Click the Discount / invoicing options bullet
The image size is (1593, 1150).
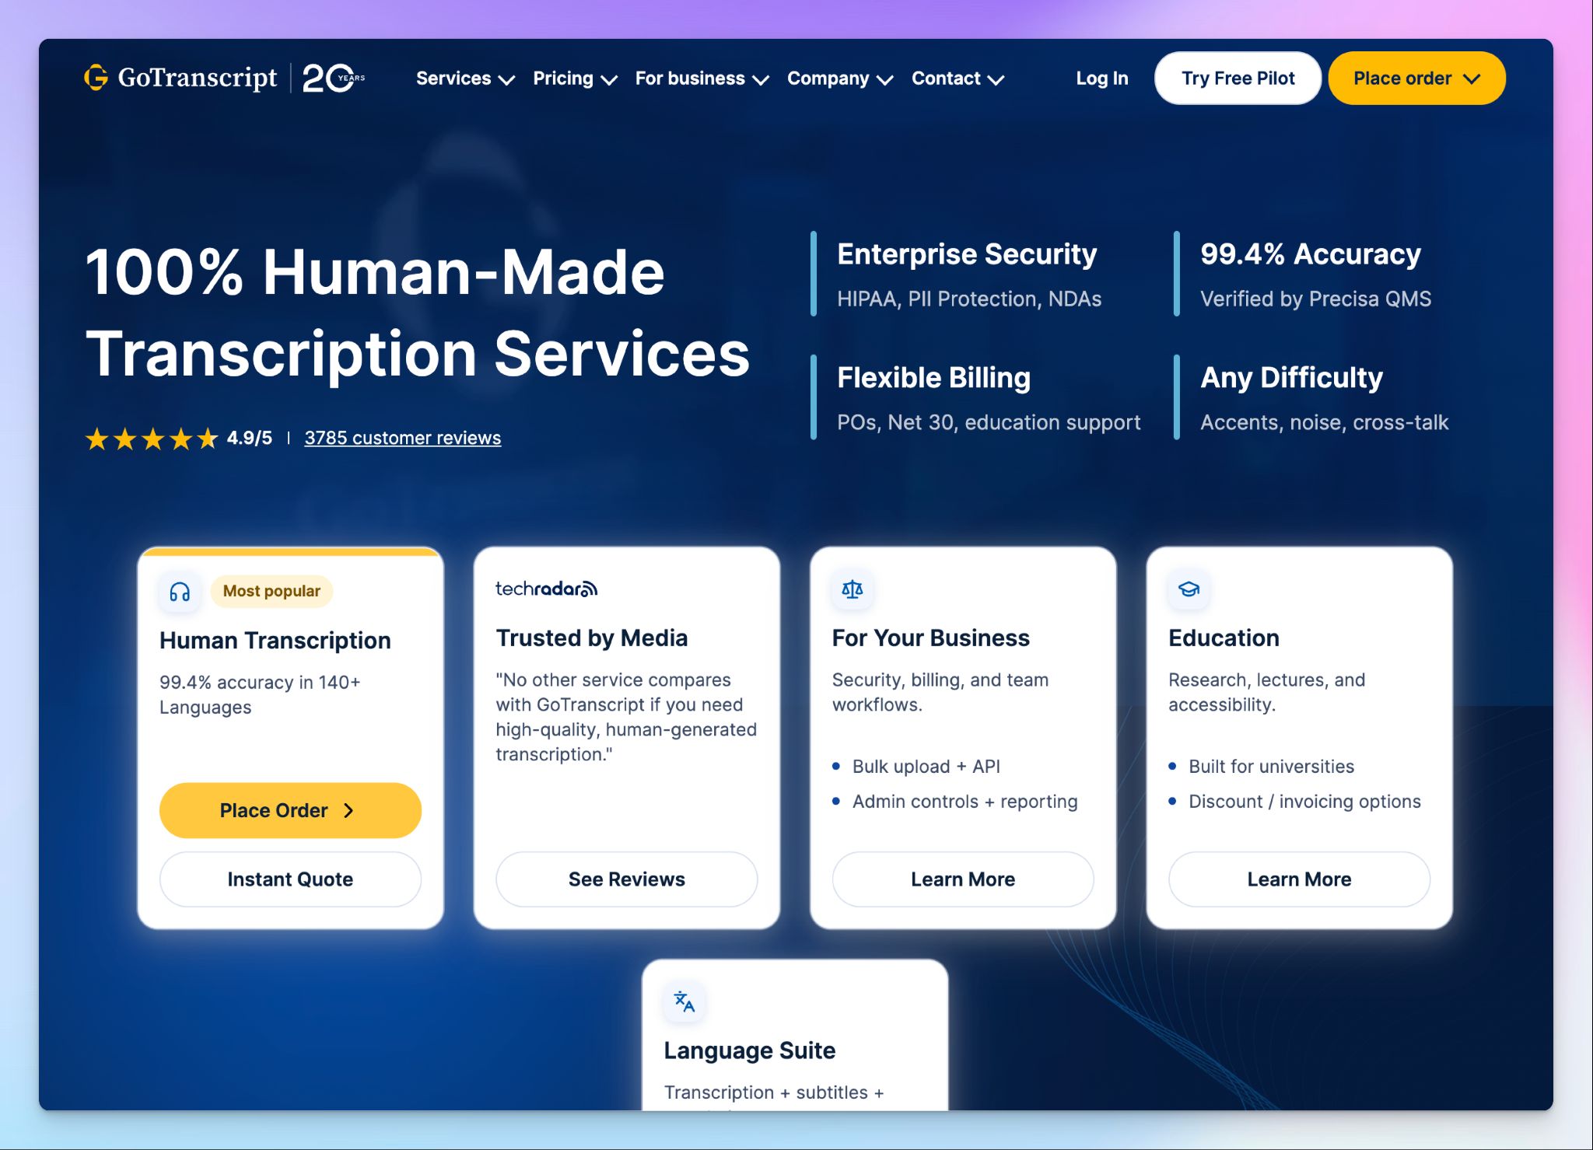(x=1304, y=802)
